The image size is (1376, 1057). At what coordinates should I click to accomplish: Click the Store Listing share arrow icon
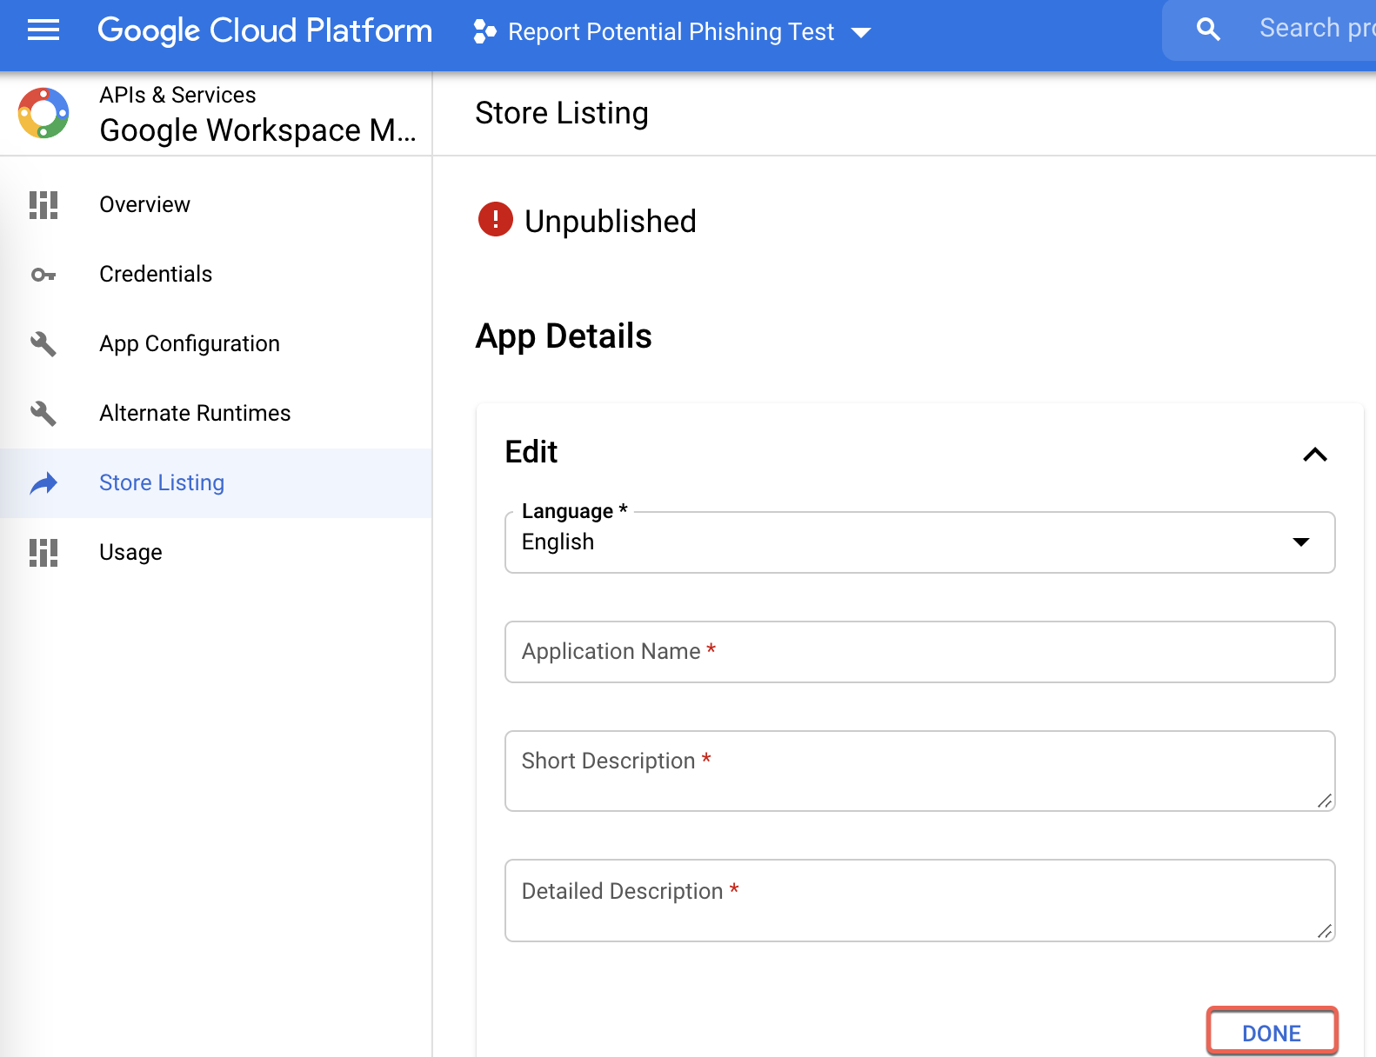click(43, 483)
